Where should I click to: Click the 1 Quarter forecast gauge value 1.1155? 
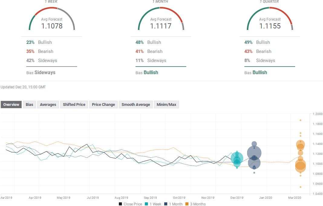pos(270,26)
